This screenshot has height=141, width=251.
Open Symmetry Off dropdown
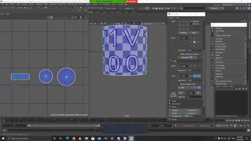[x=129, y=8]
